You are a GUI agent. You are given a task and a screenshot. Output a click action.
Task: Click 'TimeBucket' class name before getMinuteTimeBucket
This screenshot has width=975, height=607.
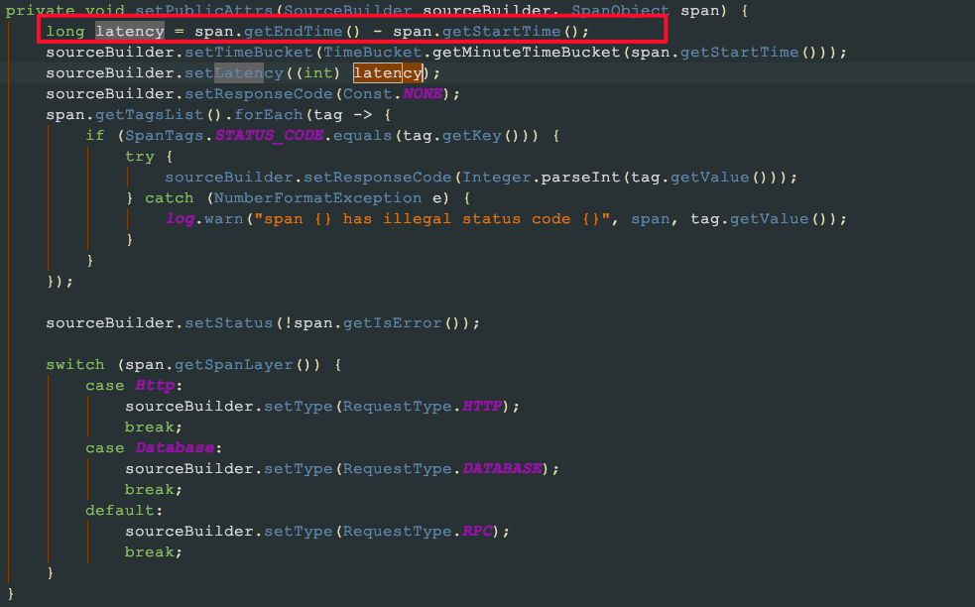[373, 53]
